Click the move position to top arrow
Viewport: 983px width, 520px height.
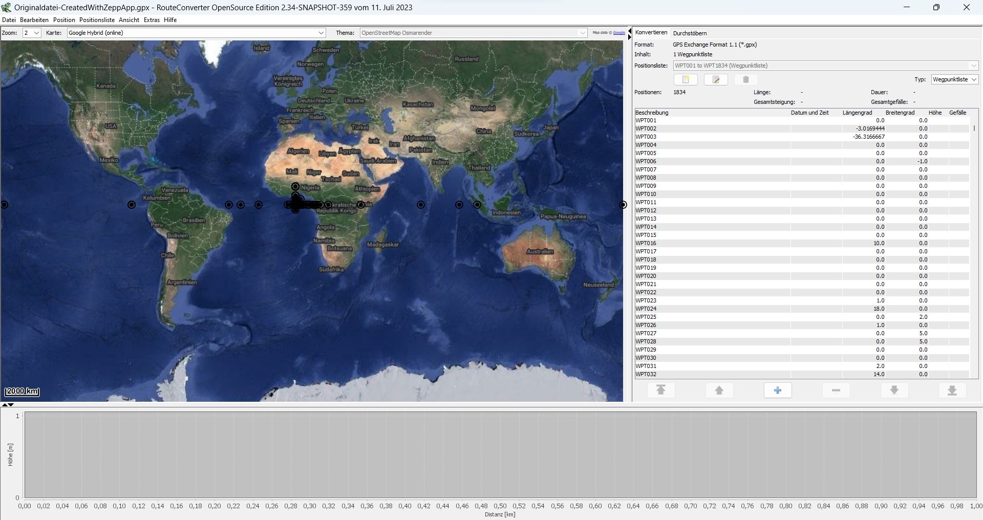pyautogui.click(x=660, y=391)
